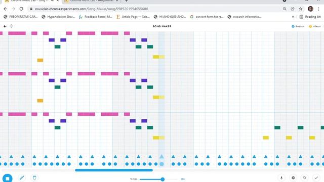Image resolution: width=324 pixels, height=182 pixels.
Task: Open a new browser tab
Action: (x=126, y=1)
